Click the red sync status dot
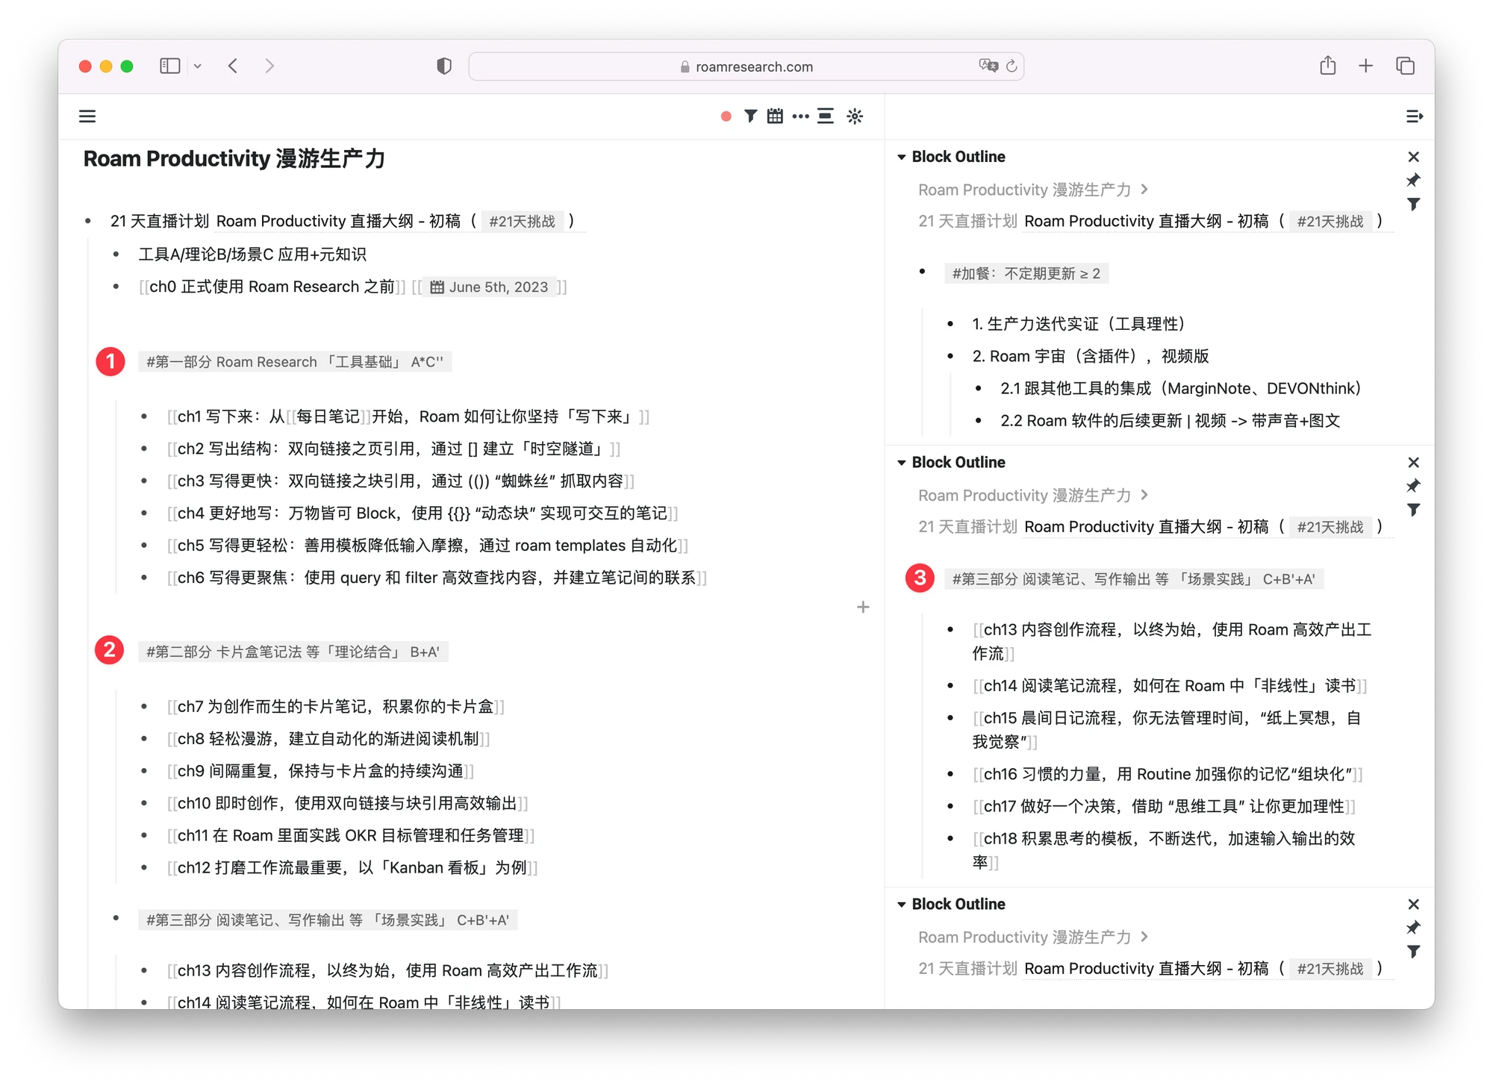The height and width of the screenshot is (1086, 1493). 726,116
